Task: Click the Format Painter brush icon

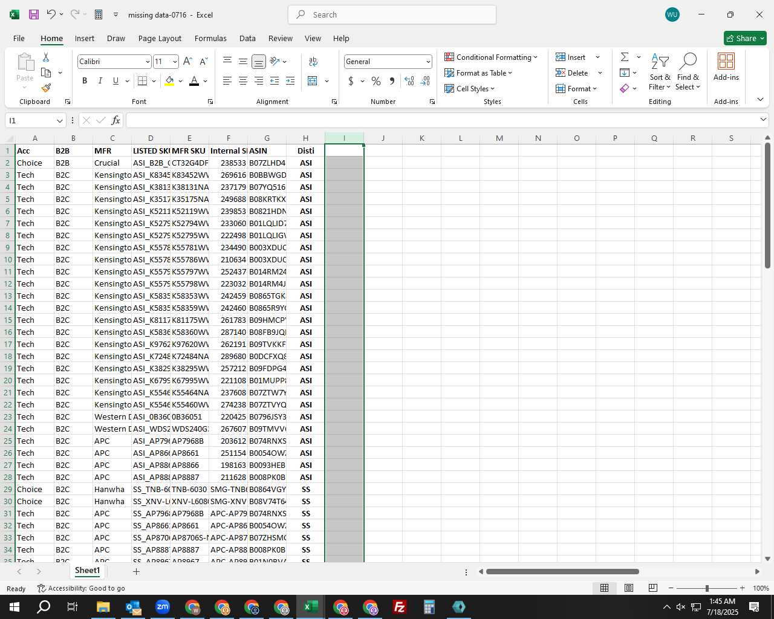Action: pos(46,88)
